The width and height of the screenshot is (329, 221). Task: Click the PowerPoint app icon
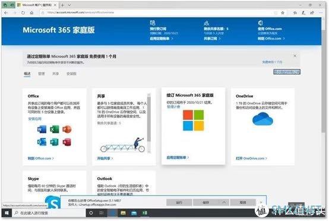pyautogui.click(x=67, y=130)
